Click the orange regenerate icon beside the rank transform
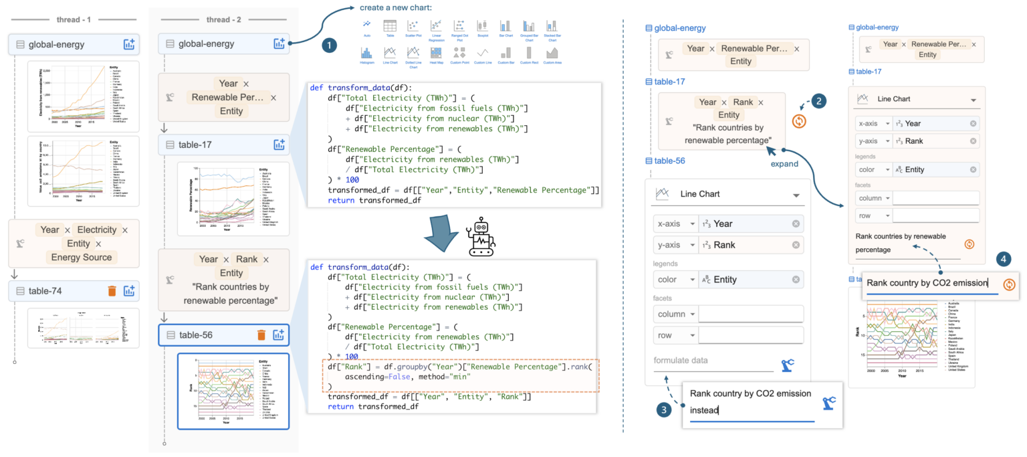The image size is (1027, 457). coord(800,122)
